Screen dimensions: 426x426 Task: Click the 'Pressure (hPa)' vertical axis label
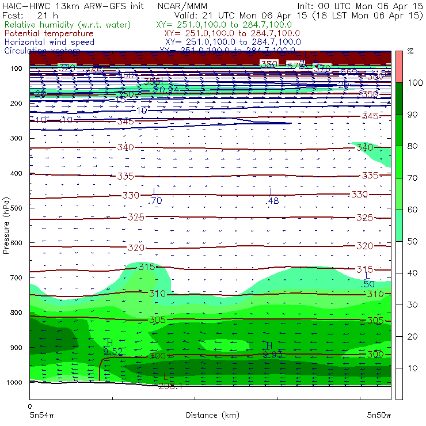click(x=6, y=226)
